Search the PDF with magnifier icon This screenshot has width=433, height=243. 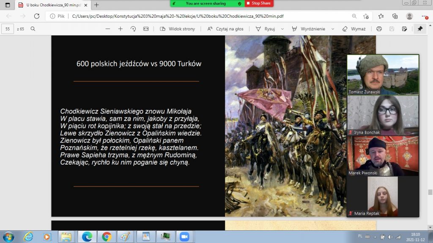33,29
